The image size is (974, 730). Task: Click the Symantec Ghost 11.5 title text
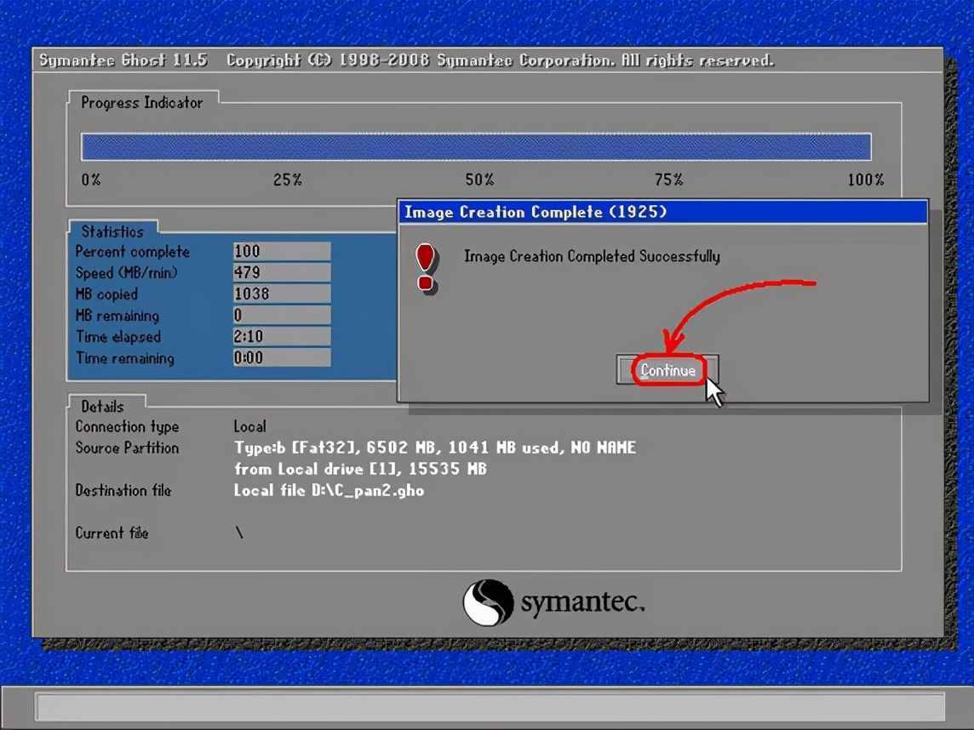click(x=123, y=60)
